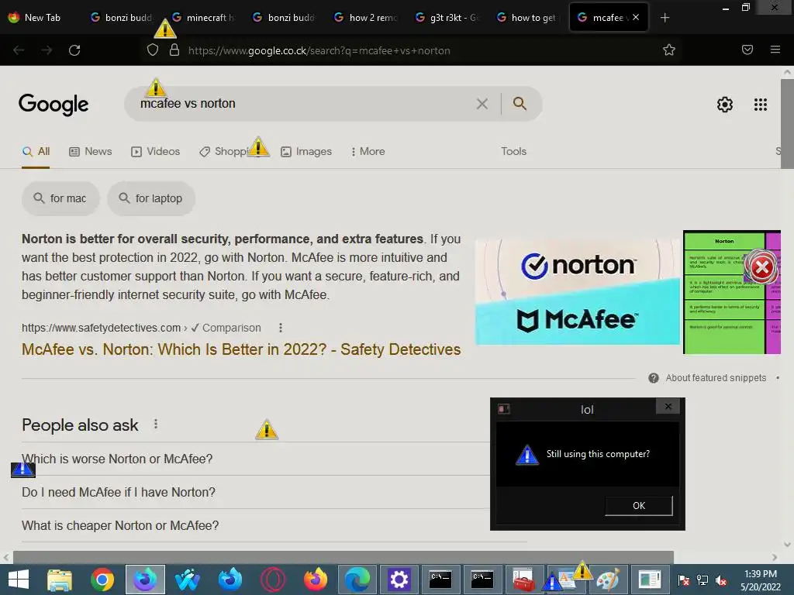Open Opera browser from the taskbar
This screenshot has width=794, height=595.
[272, 580]
